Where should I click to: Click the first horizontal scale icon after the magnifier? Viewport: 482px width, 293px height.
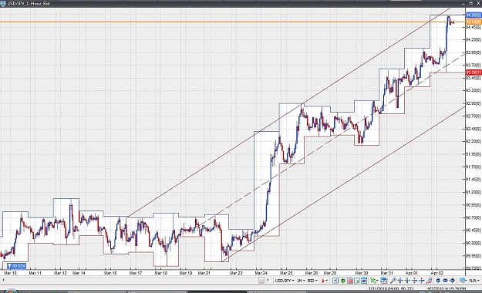coord(400,281)
